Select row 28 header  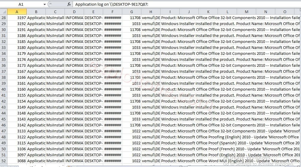click(x=4, y=18)
